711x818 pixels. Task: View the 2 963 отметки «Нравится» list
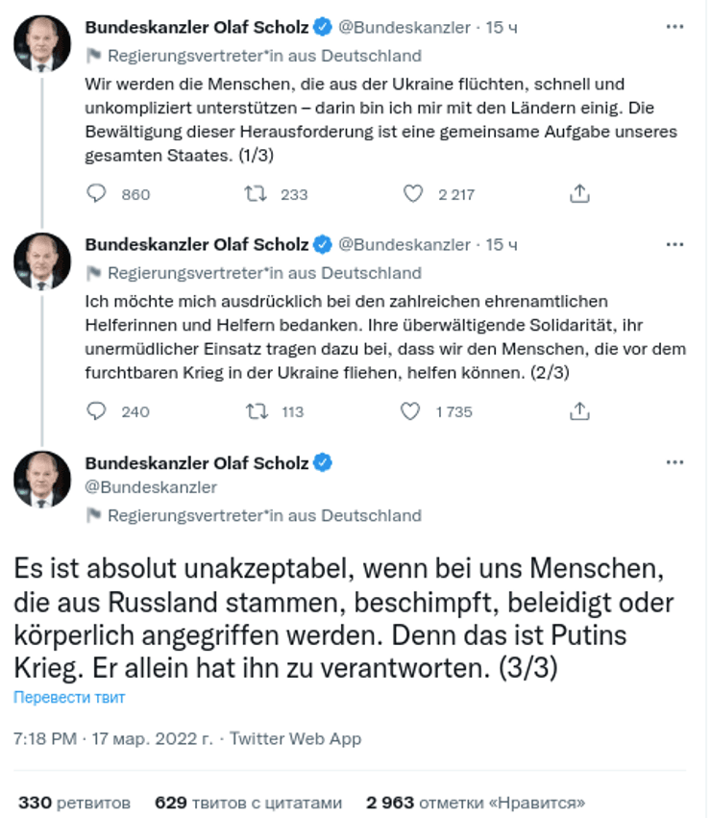click(475, 802)
